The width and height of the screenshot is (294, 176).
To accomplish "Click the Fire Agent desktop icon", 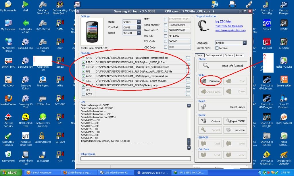I will 43,81.
